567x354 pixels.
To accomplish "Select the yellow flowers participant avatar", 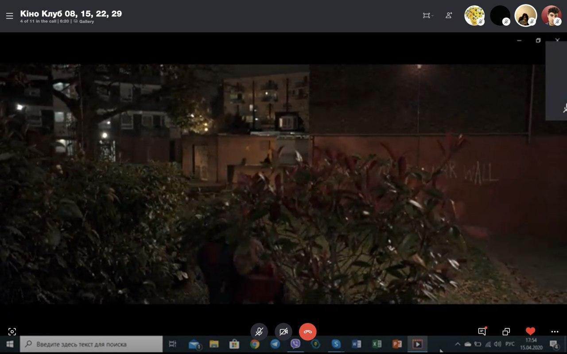I will click(474, 16).
